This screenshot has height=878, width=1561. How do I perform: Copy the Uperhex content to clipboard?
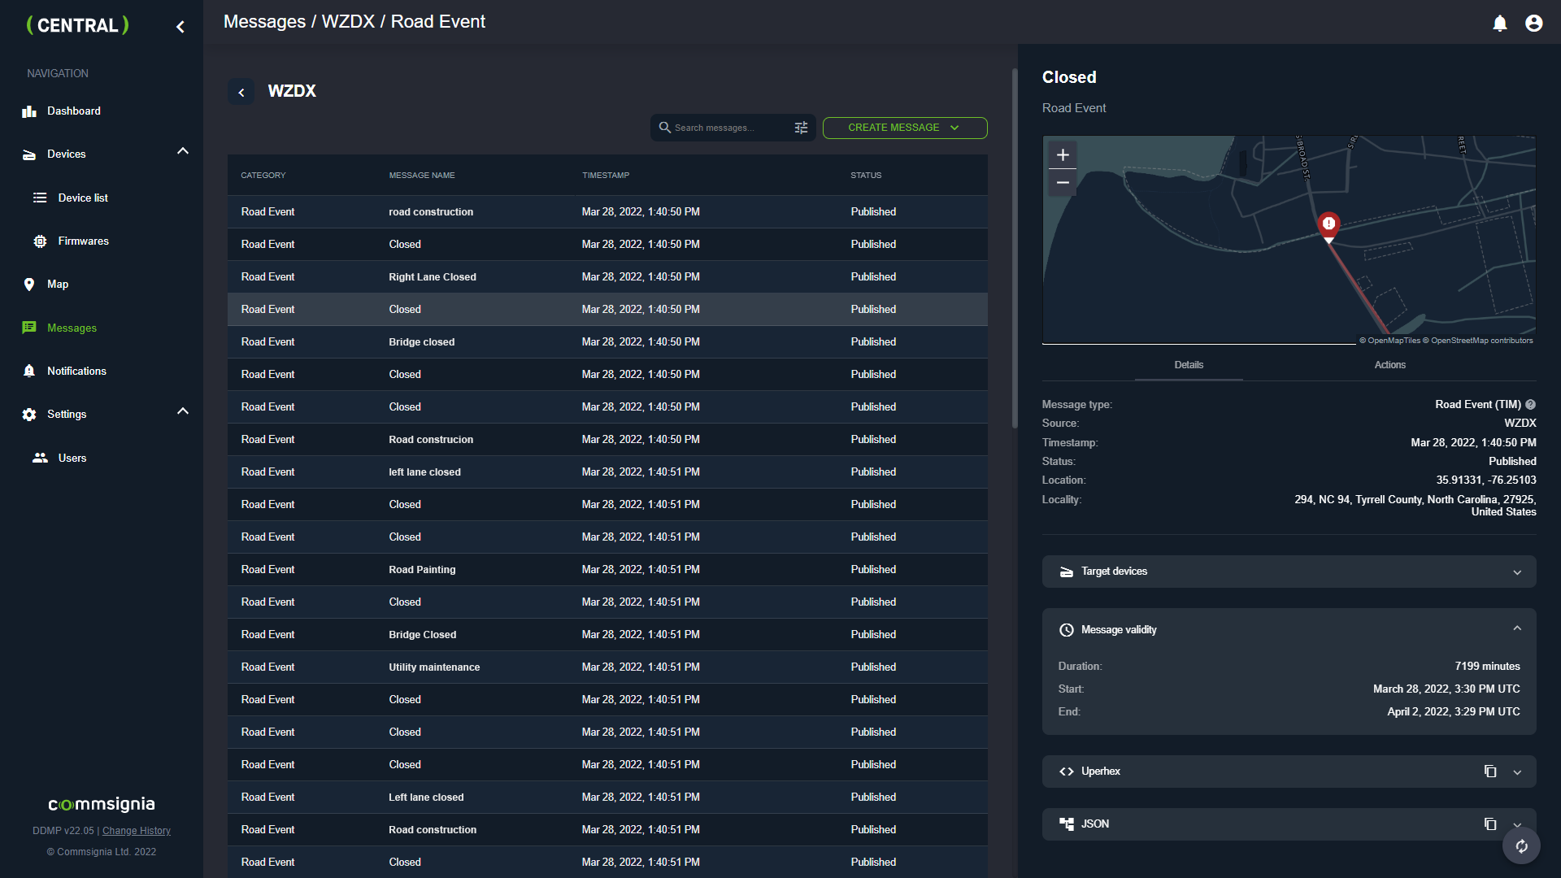(x=1489, y=772)
